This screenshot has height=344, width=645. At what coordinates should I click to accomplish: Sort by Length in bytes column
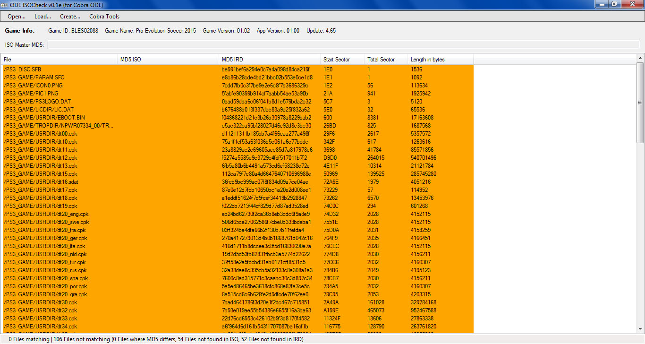[439, 60]
